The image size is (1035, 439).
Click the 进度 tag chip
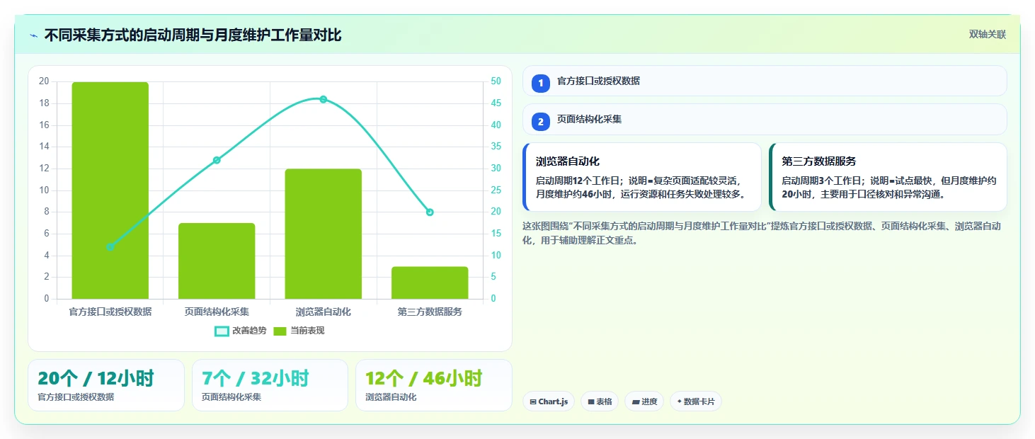(644, 401)
